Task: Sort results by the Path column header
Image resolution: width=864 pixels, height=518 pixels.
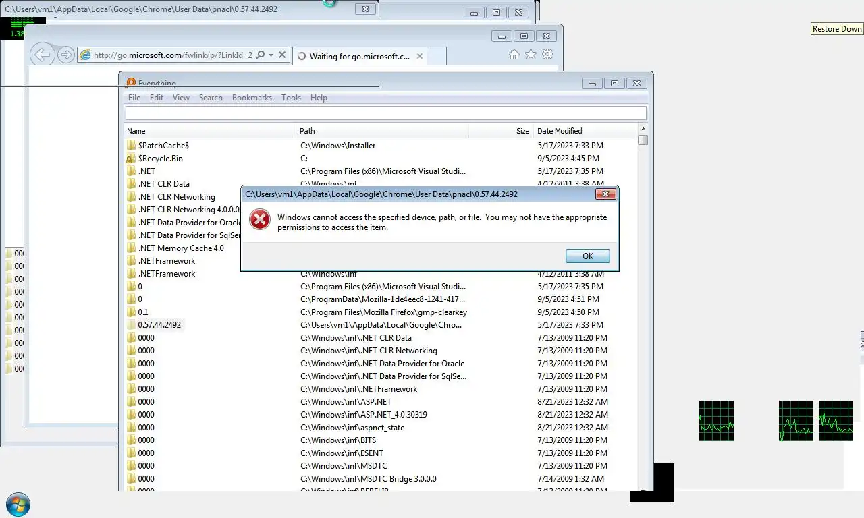Action: [383, 131]
